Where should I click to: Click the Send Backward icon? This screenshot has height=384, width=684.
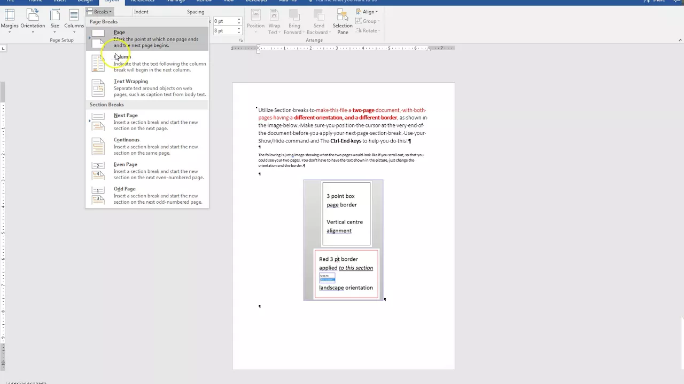[319, 16]
